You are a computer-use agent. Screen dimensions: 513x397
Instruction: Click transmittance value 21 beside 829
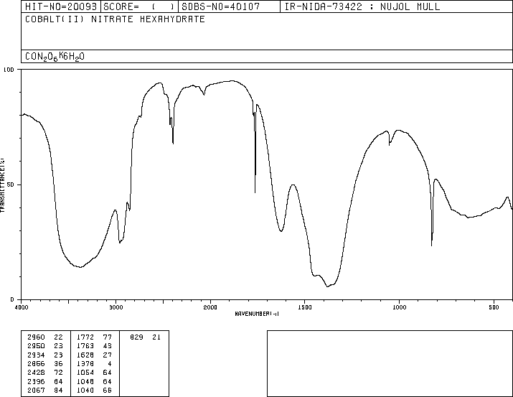click(156, 337)
